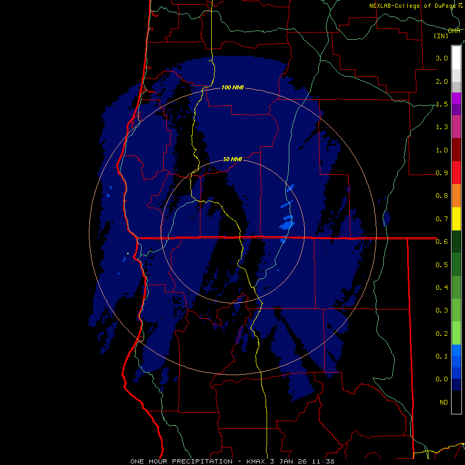
Task: Click the 0.4 legend value
Action: point(442,287)
